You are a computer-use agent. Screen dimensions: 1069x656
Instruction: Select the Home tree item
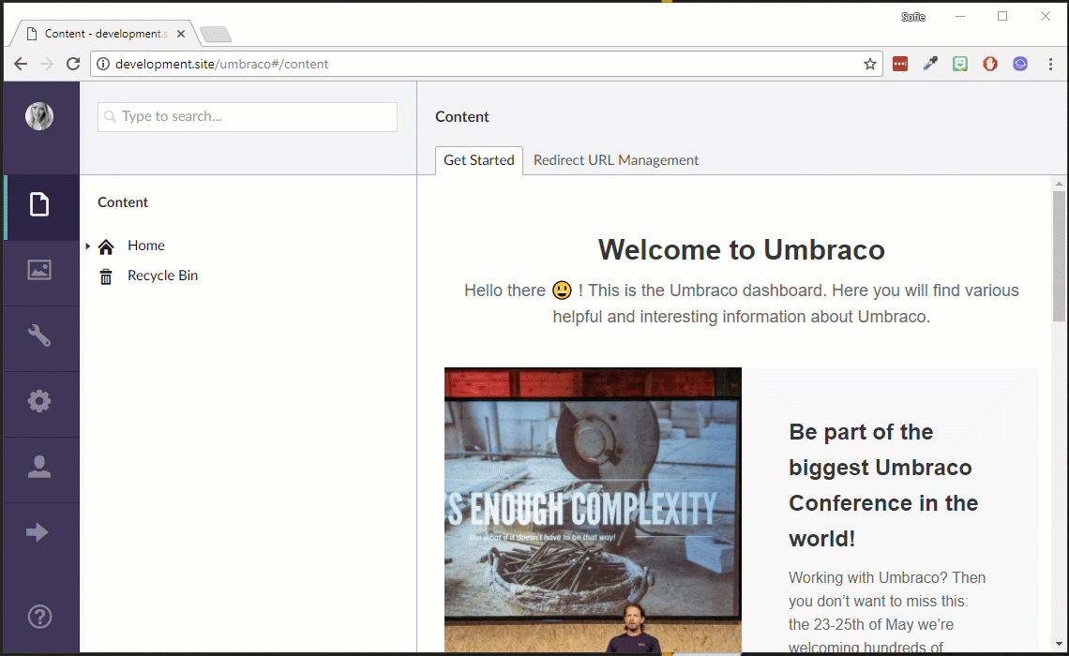146,246
